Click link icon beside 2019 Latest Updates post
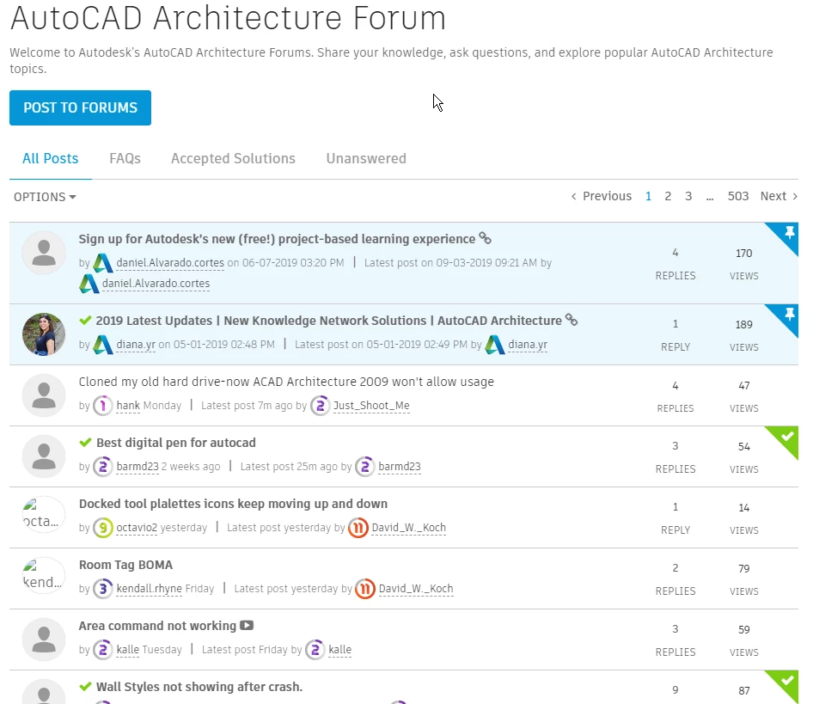The image size is (813, 704). tap(572, 320)
